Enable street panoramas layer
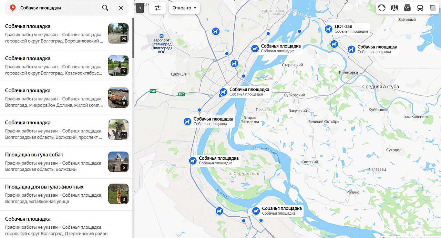Viewport: 441px width, 238px height. point(394,8)
